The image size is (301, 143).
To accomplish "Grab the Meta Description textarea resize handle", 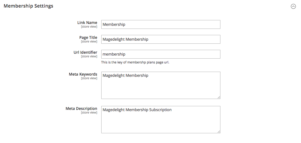I will [x=219, y=132].
